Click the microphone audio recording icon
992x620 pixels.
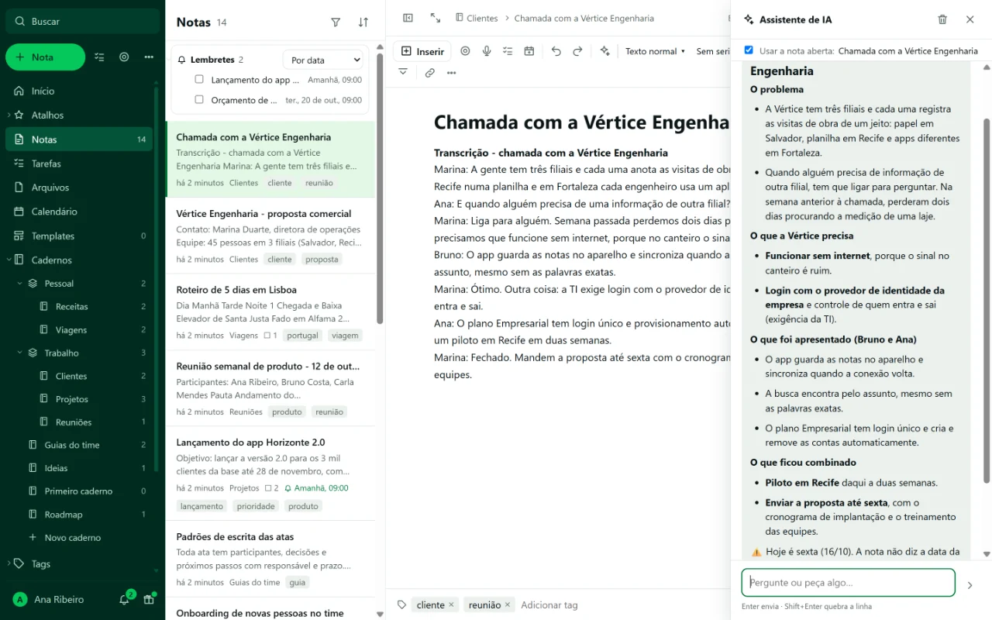[x=487, y=51]
